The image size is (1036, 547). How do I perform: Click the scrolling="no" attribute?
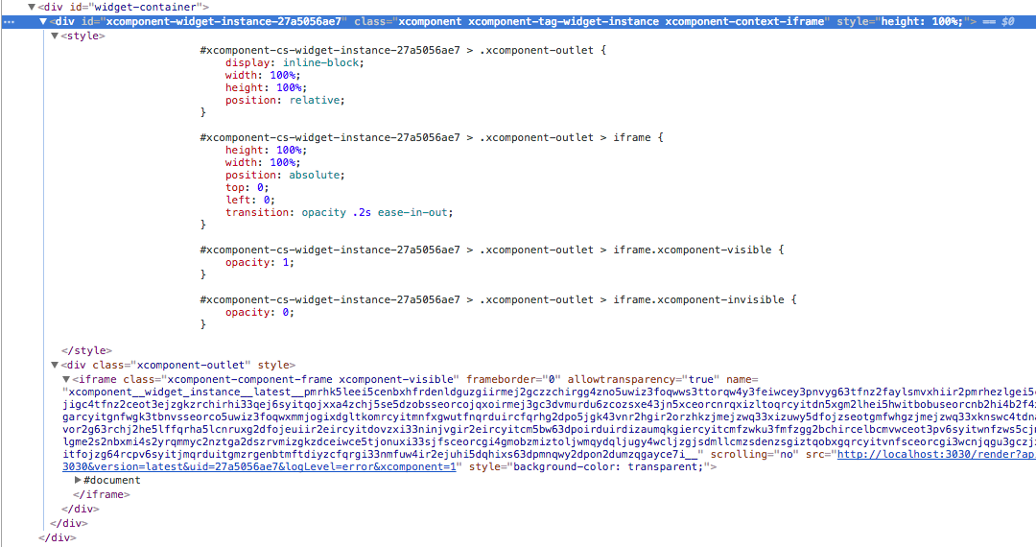(x=755, y=455)
